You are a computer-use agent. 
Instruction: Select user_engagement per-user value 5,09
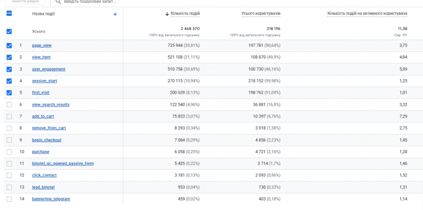404,69
